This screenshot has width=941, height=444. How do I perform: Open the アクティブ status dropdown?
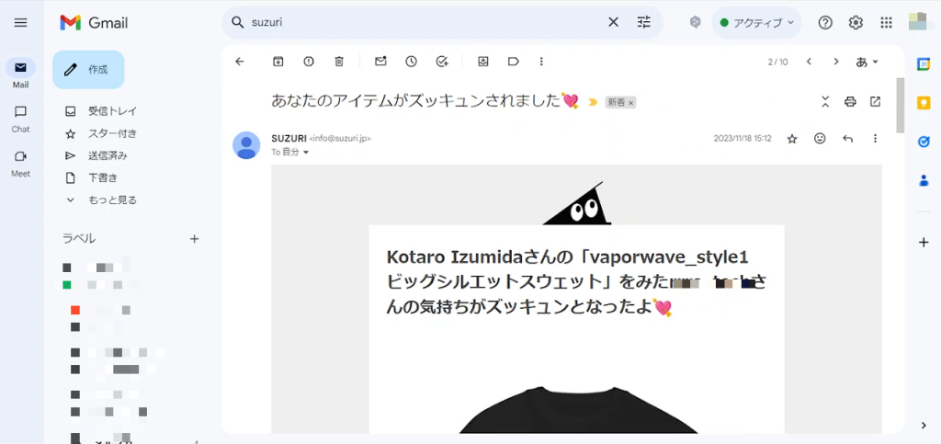tap(756, 23)
